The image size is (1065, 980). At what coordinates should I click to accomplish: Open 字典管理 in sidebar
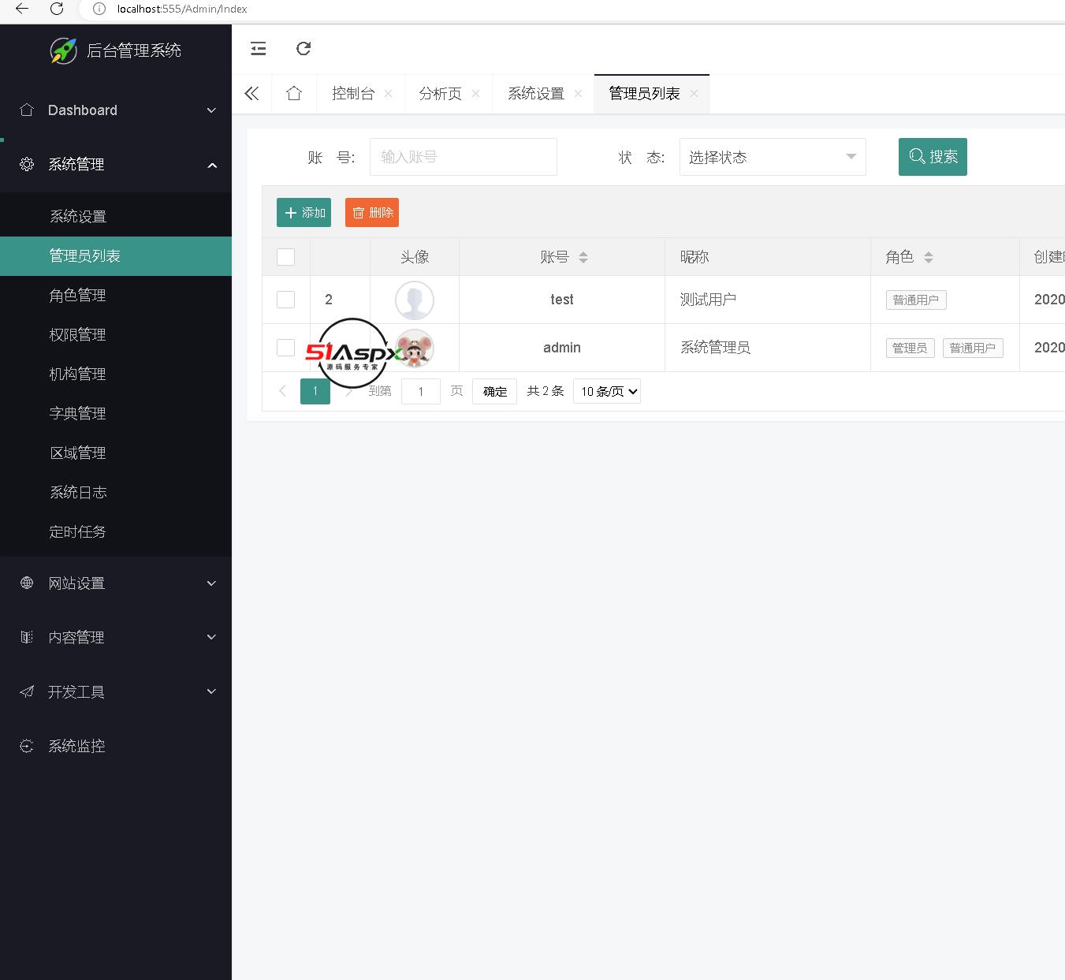(116, 414)
